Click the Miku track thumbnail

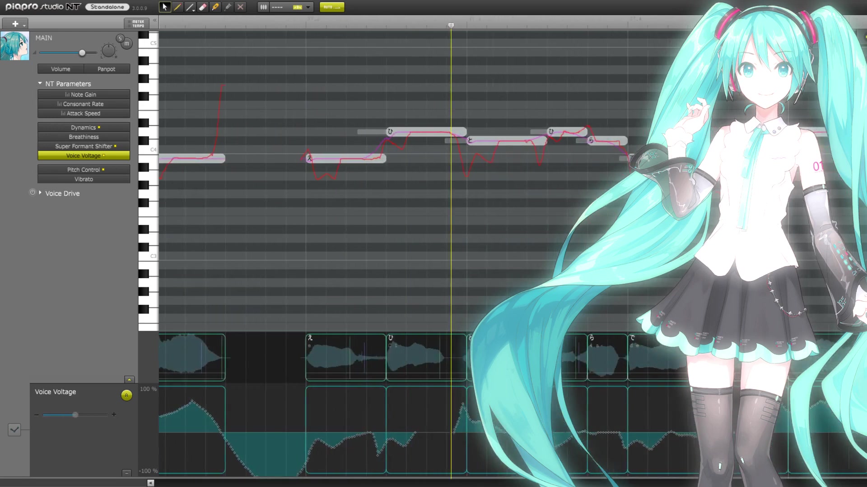click(x=15, y=46)
